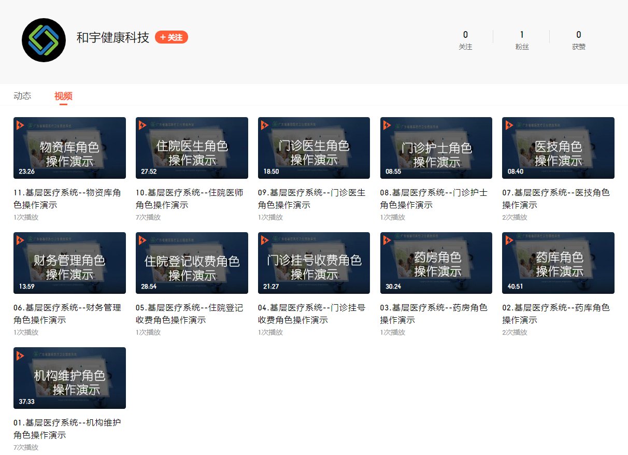Viewport: 628px width, 455px height.
Task: Play the 医技角色 video thumbnail
Action: tap(558, 148)
